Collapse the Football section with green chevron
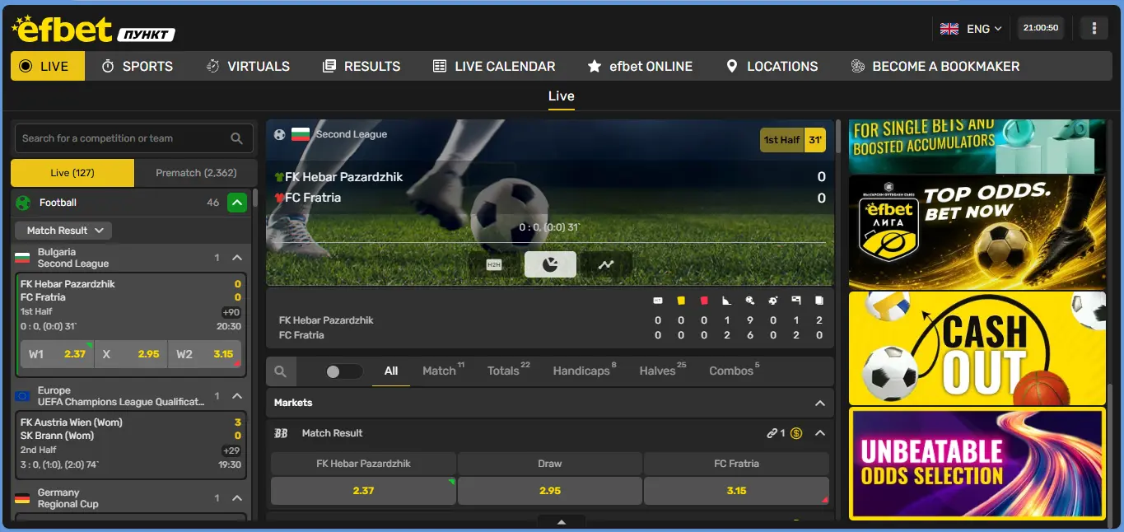The image size is (1124, 532). 237,203
